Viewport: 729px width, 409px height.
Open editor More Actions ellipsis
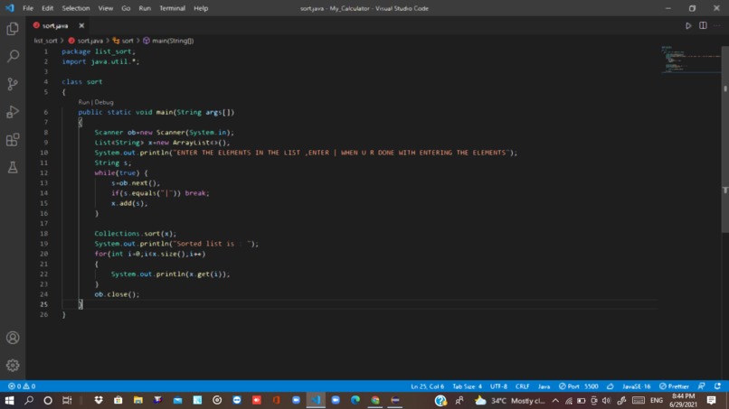pyautogui.click(x=717, y=25)
